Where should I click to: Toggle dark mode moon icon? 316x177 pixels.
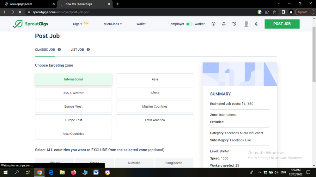coord(256,24)
